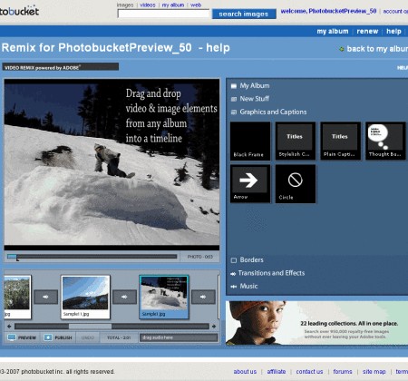Choose the Plain Caption titles tile

click(x=340, y=142)
